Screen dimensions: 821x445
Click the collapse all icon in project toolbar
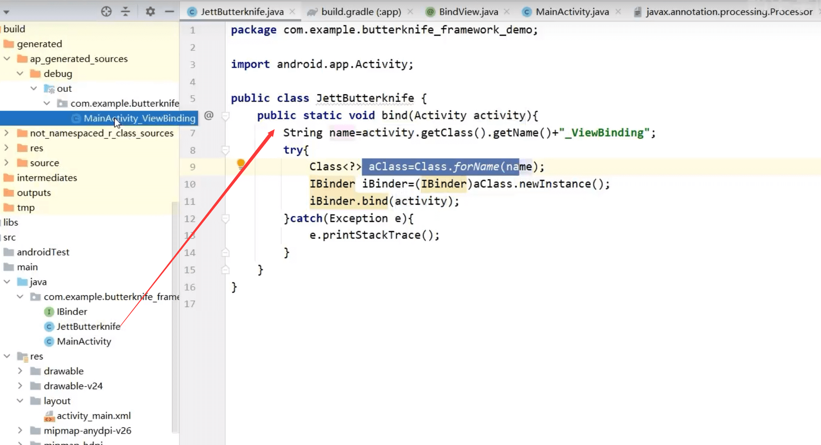pos(126,12)
